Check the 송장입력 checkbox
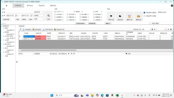 [55, 20]
